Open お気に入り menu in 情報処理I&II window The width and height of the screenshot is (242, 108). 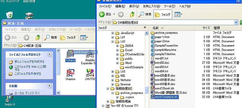point(151,6)
